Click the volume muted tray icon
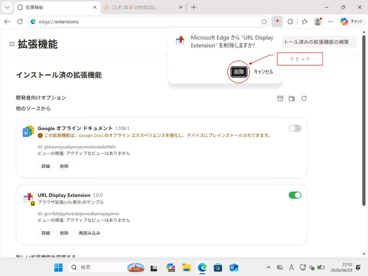Viewport: 368px width, 276px height. click(312, 267)
